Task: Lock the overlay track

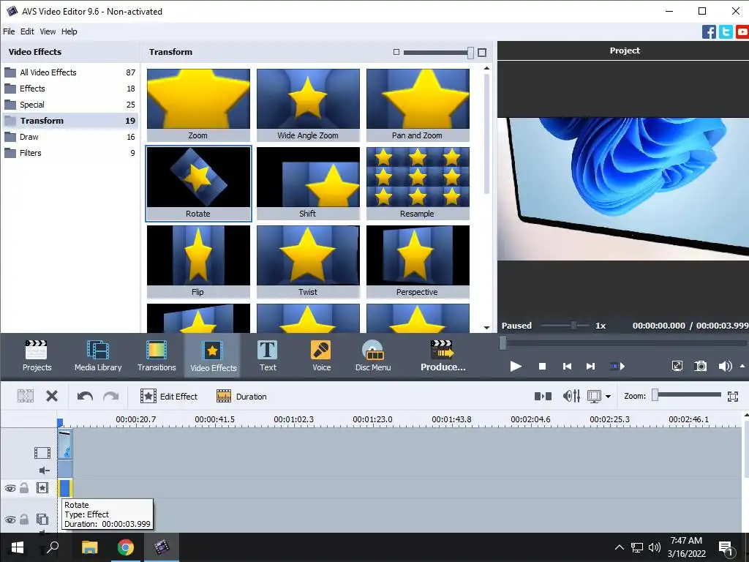Action: (24, 519)
